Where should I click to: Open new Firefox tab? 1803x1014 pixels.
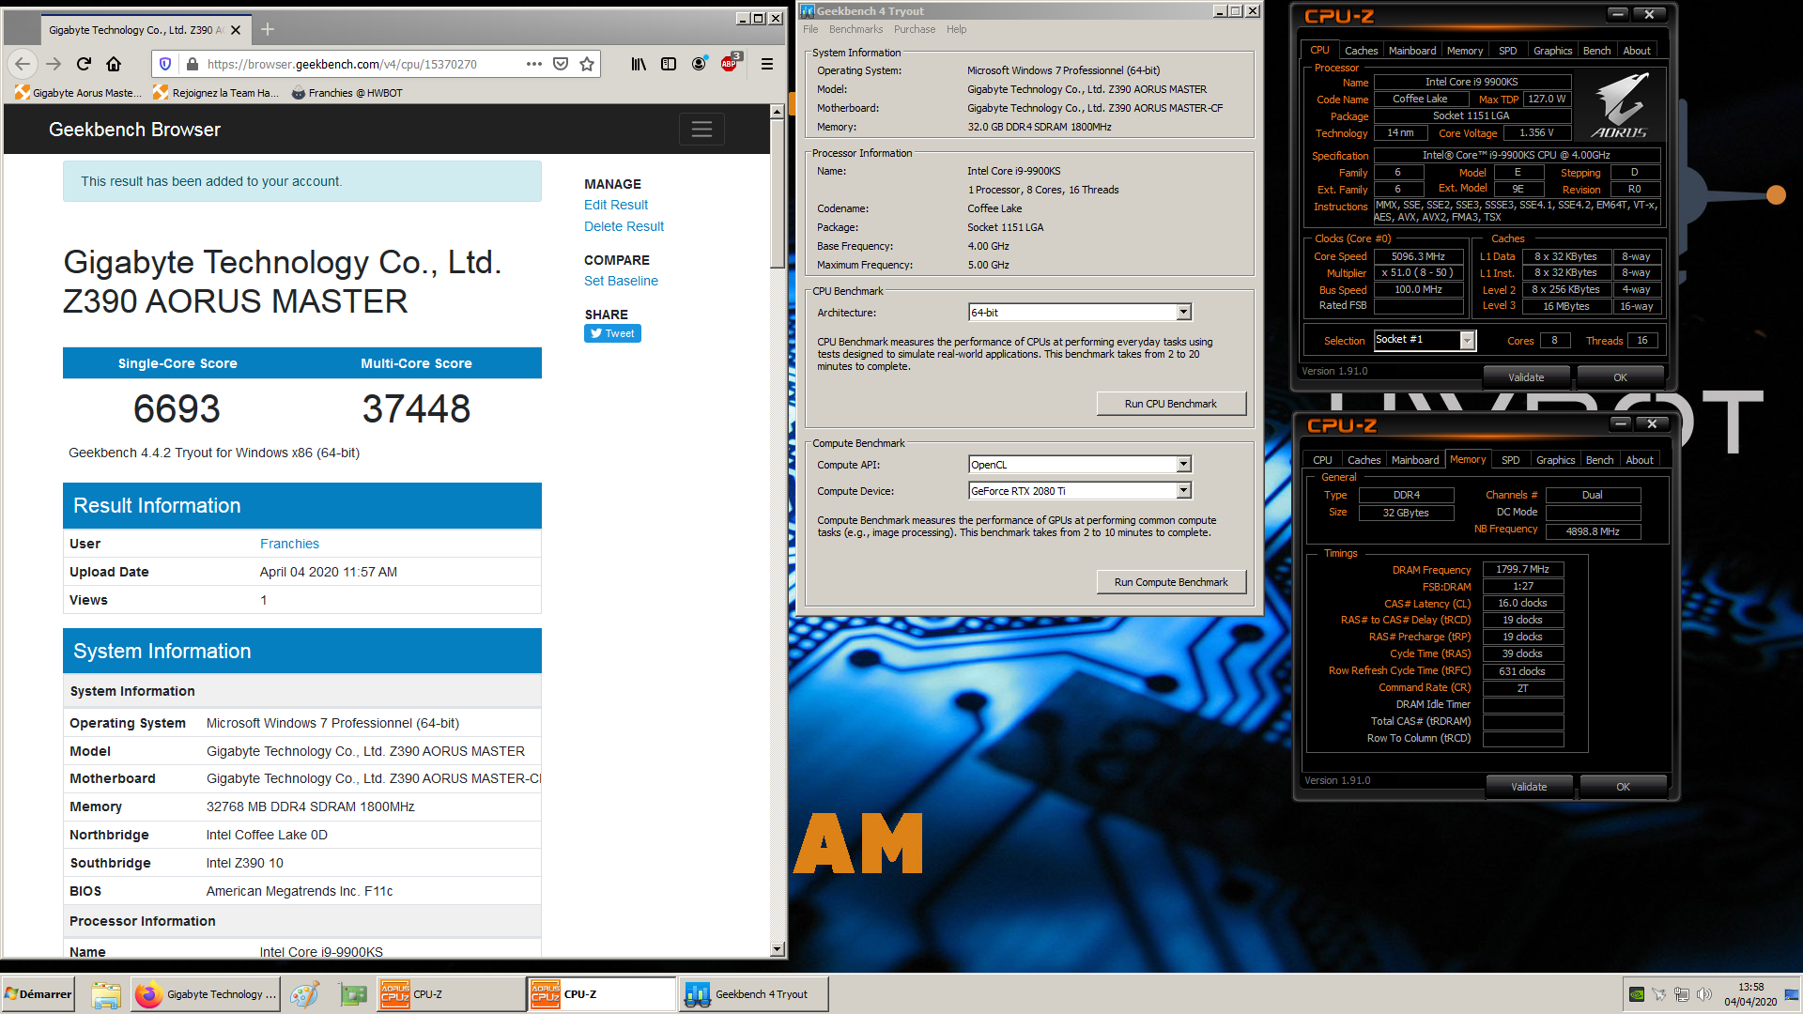point(268,29)
